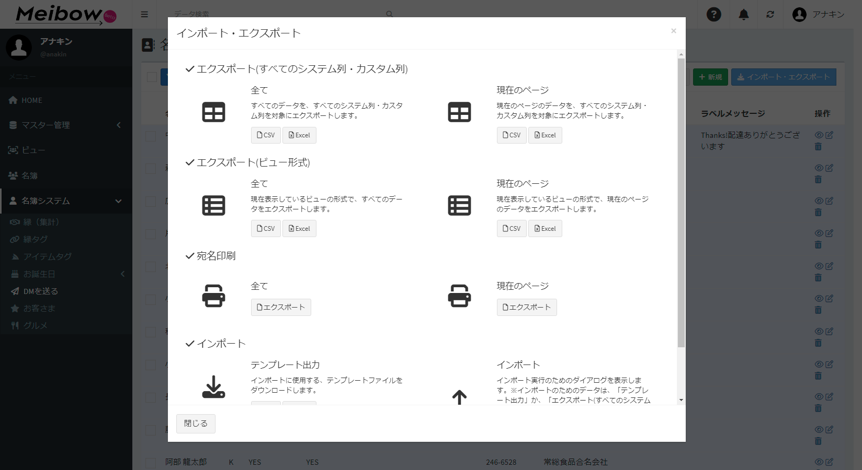Toggle checkbox in 阿部 龍太郎 row
Screen dimensions: 862x470
click(x=151, y=463)
